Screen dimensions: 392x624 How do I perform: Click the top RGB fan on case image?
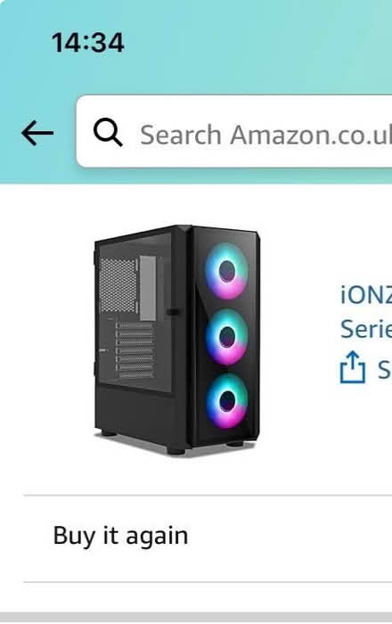coord(226,271)
